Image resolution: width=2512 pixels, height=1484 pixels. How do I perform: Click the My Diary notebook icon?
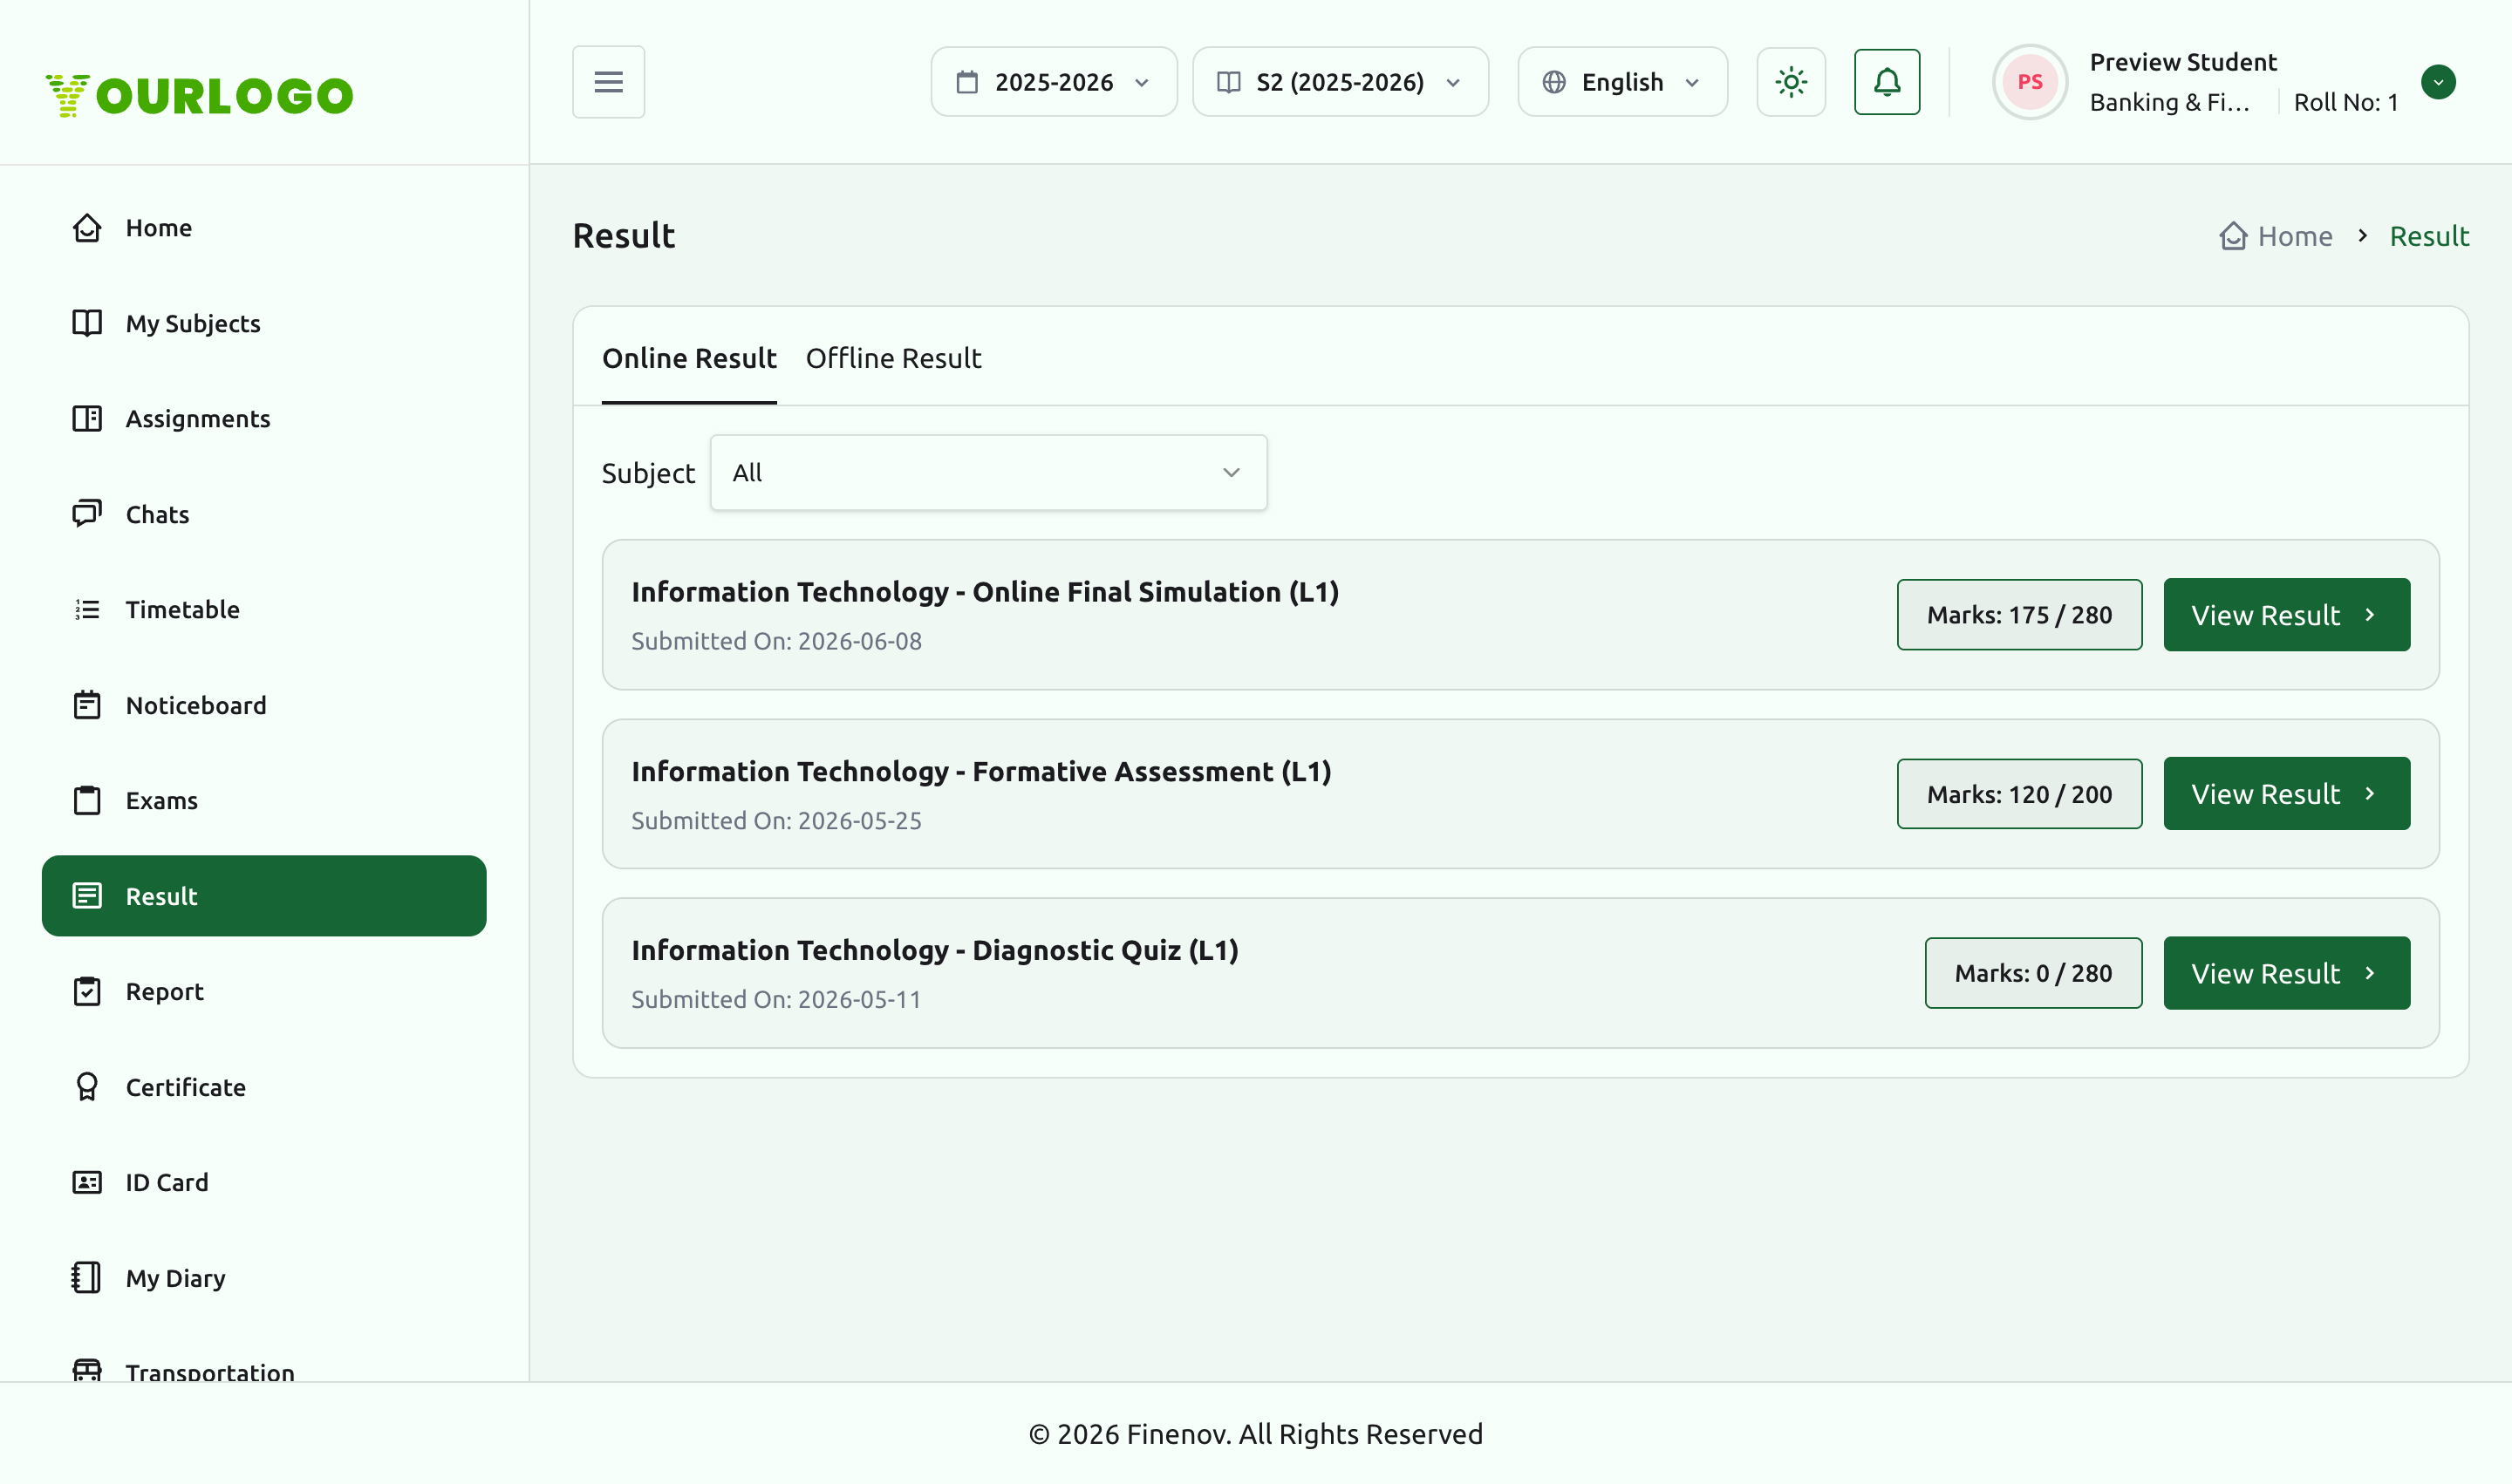(x=87, y=1278)
